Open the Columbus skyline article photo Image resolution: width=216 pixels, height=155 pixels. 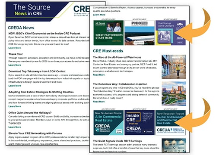tap(174, 93)
